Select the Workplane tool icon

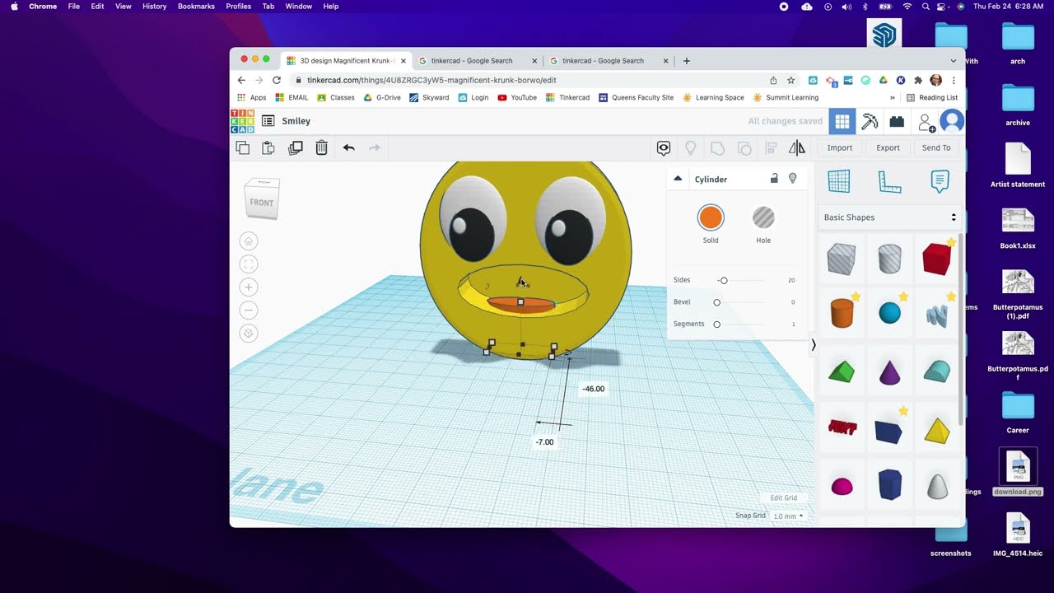[839, 181]
